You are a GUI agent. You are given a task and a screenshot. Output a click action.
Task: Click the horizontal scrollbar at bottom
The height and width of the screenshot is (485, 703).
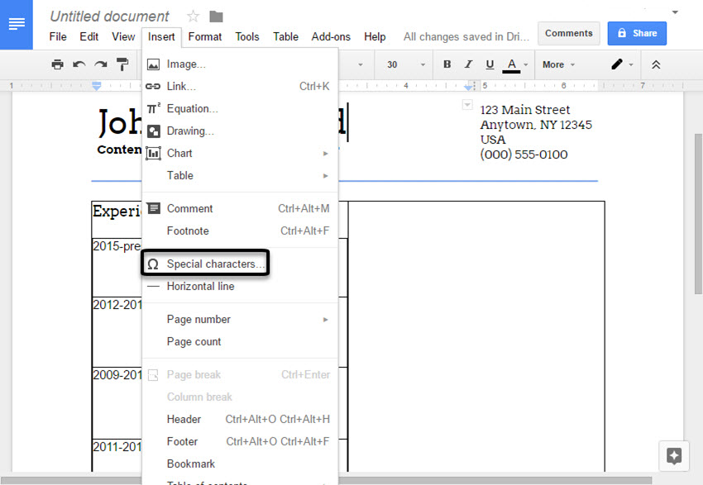click(x=326, y=481)
